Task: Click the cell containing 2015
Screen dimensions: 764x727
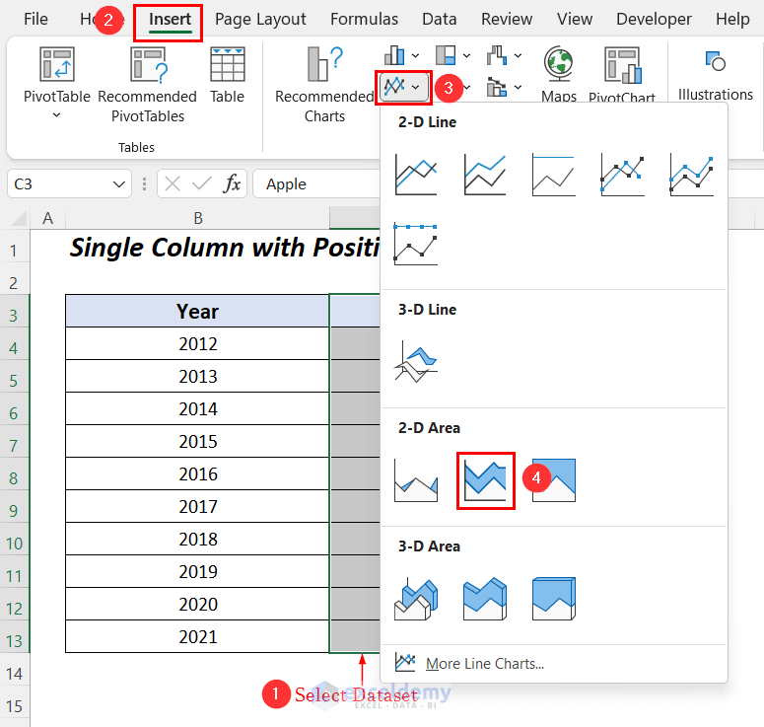Action: pos(197,441)
